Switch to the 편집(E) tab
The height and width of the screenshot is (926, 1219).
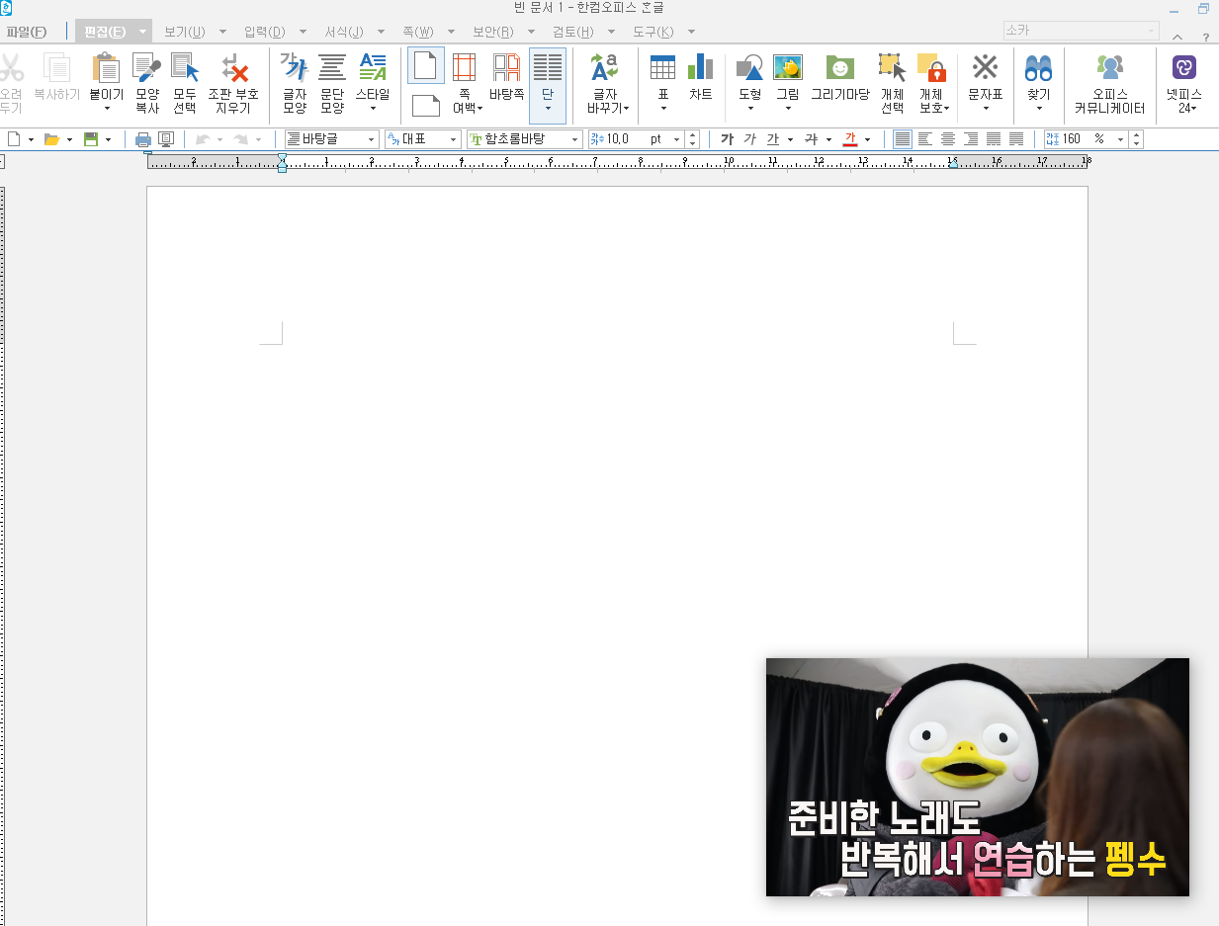tap(105, 32)
